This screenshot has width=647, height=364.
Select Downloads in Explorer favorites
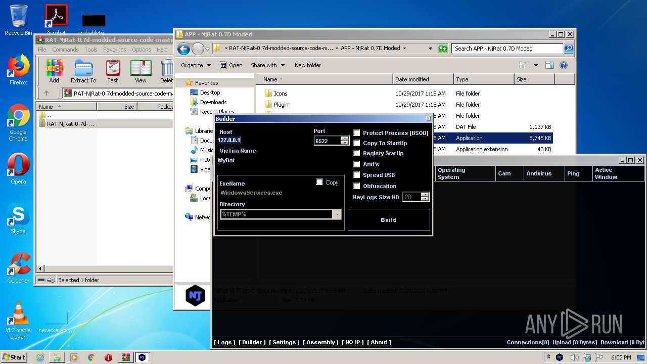pyautogui.click(x=213, y=102)
